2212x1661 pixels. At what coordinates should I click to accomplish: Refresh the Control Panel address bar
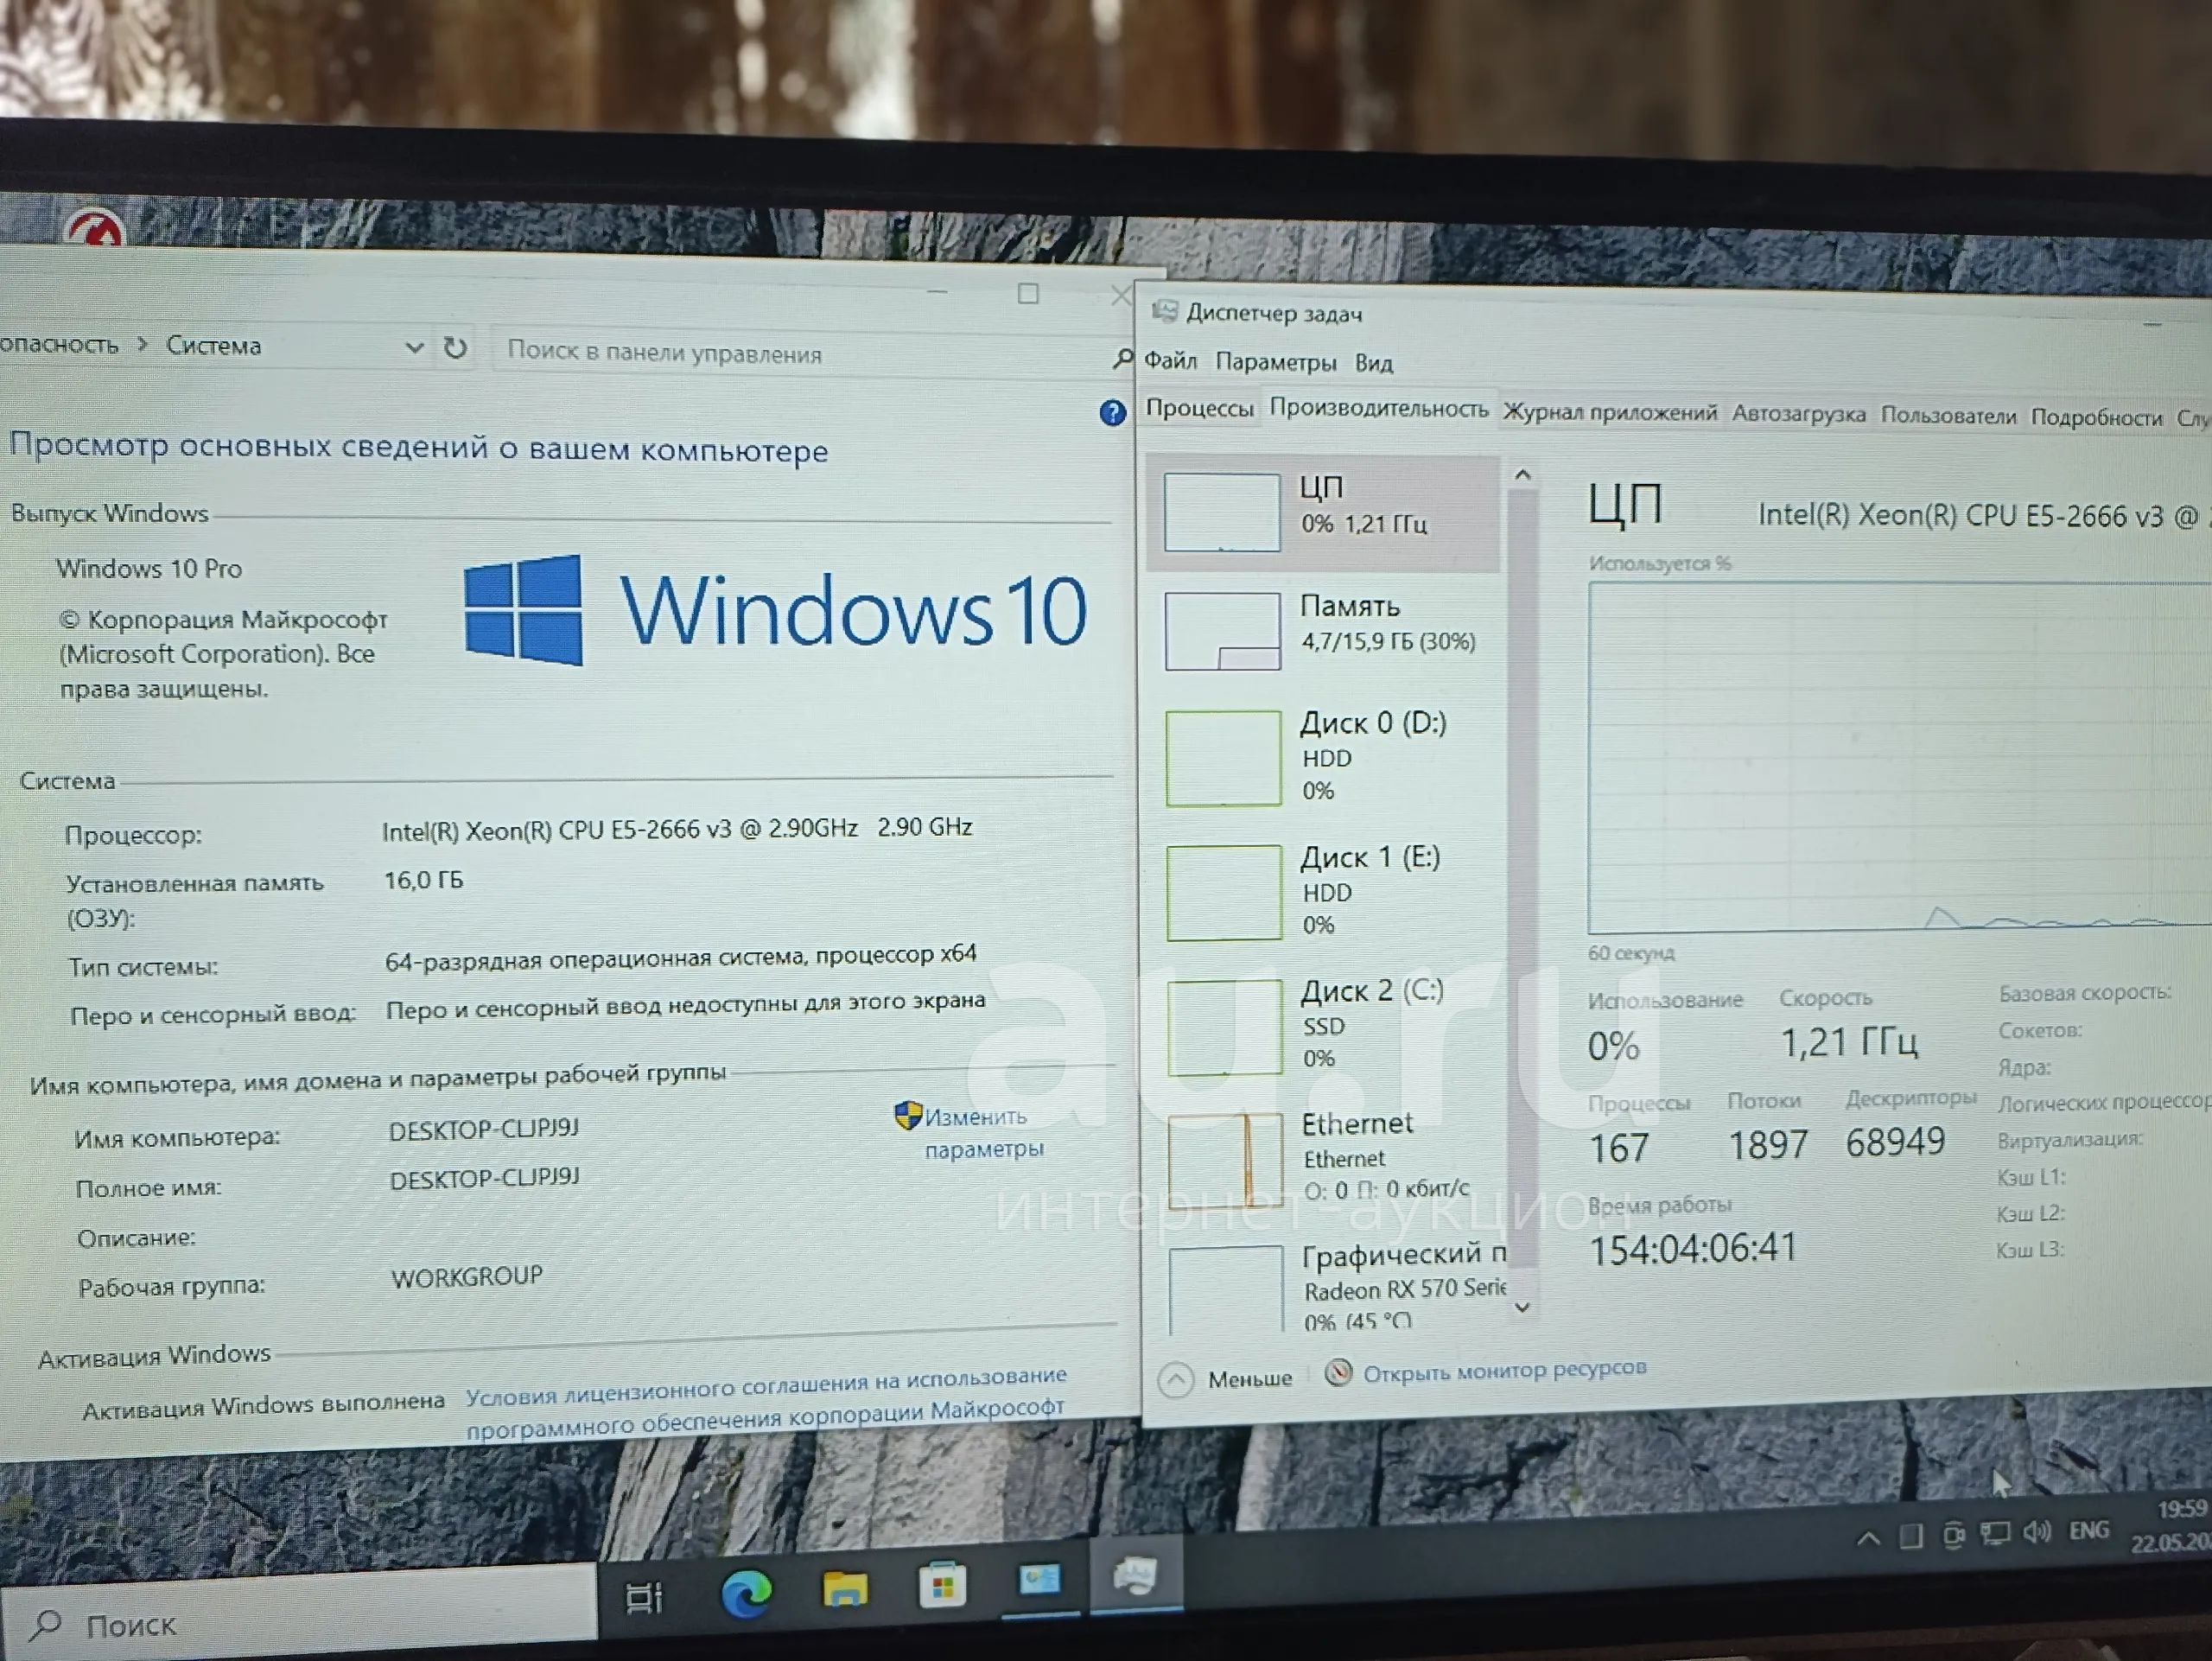coord(455,347)
